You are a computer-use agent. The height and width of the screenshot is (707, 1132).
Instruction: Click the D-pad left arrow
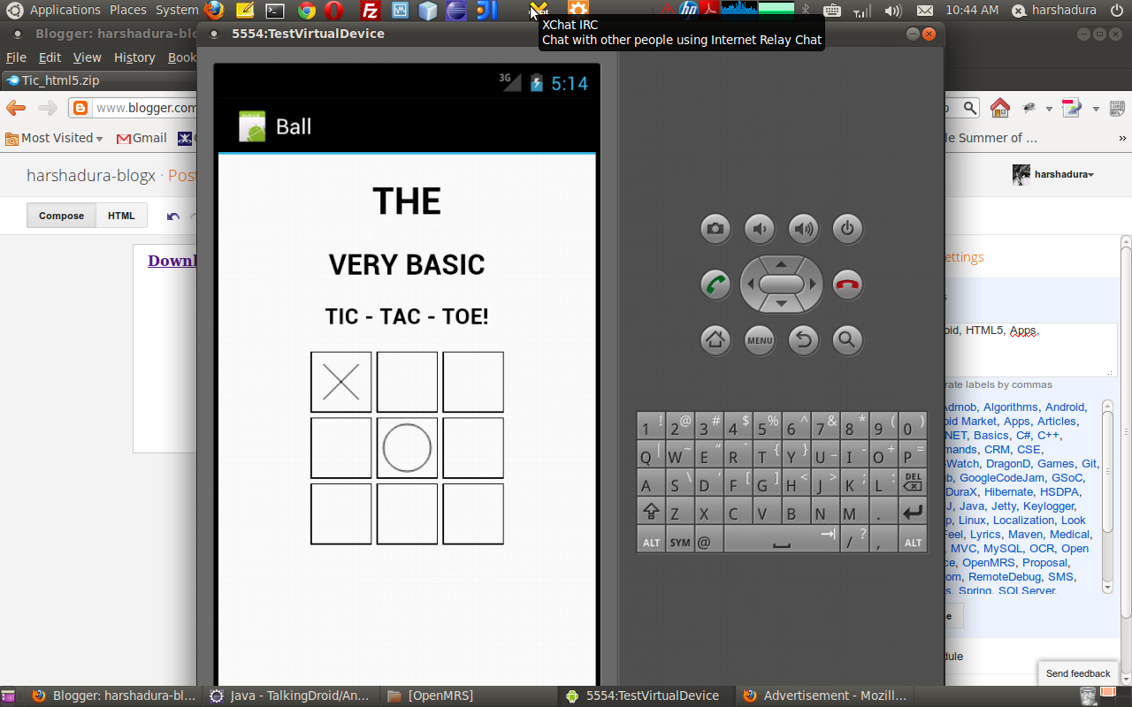(x=750, y=285)
